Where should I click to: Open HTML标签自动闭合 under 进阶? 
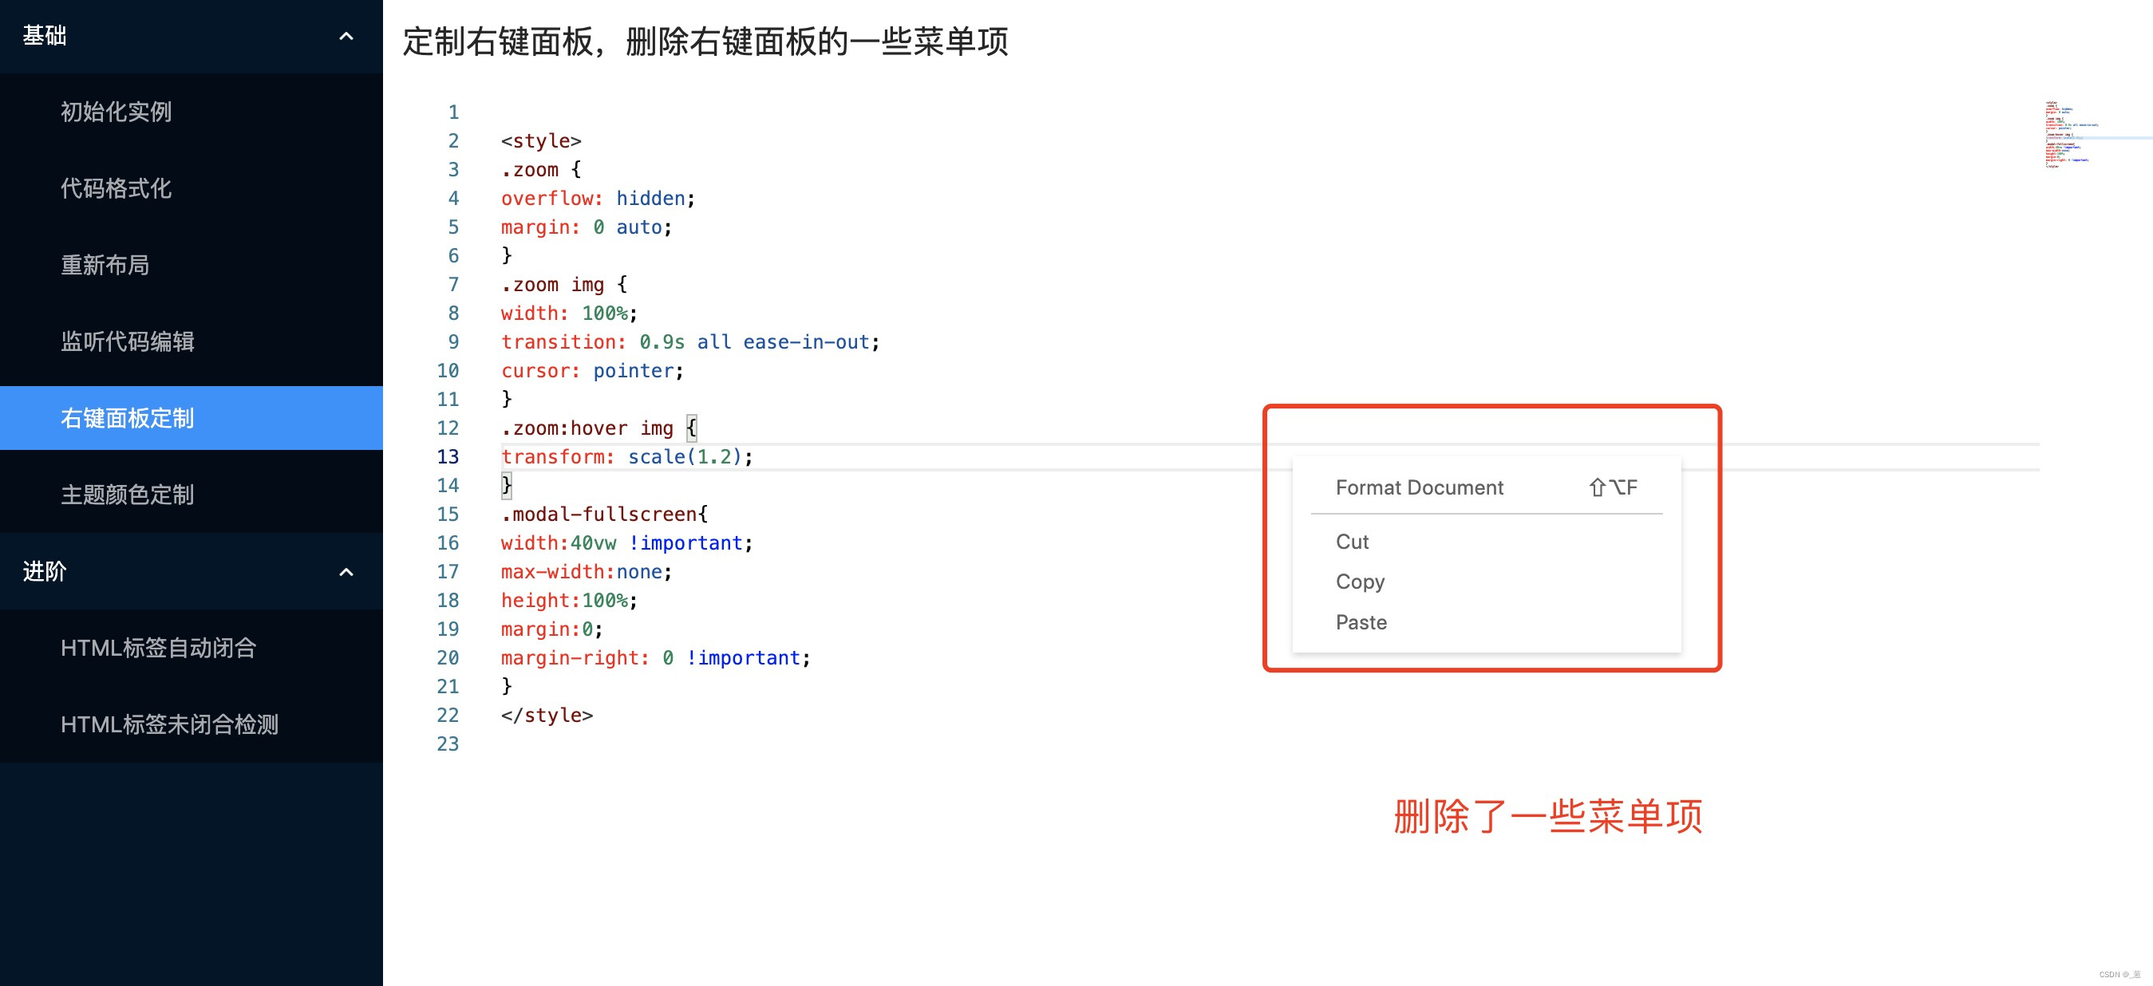158,648
